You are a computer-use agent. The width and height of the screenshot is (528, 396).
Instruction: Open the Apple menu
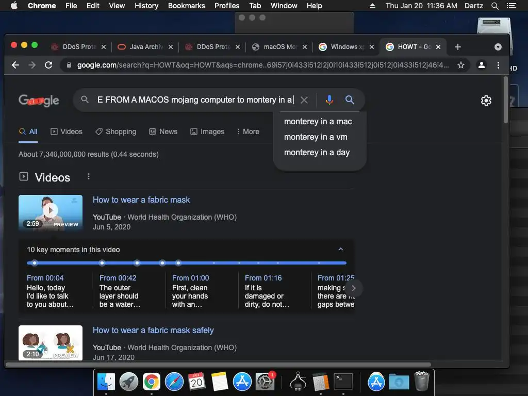coord(14,6)
